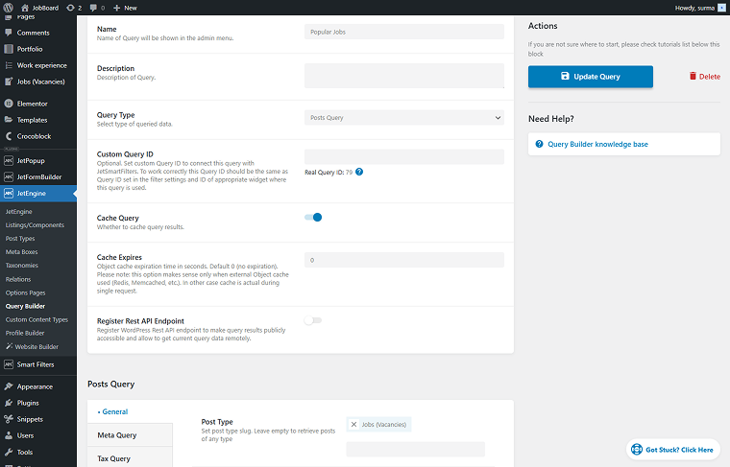The width and height of the screenshot is (730, 467).
Task: Click the Users person icon
Action: tap(9, 435)
